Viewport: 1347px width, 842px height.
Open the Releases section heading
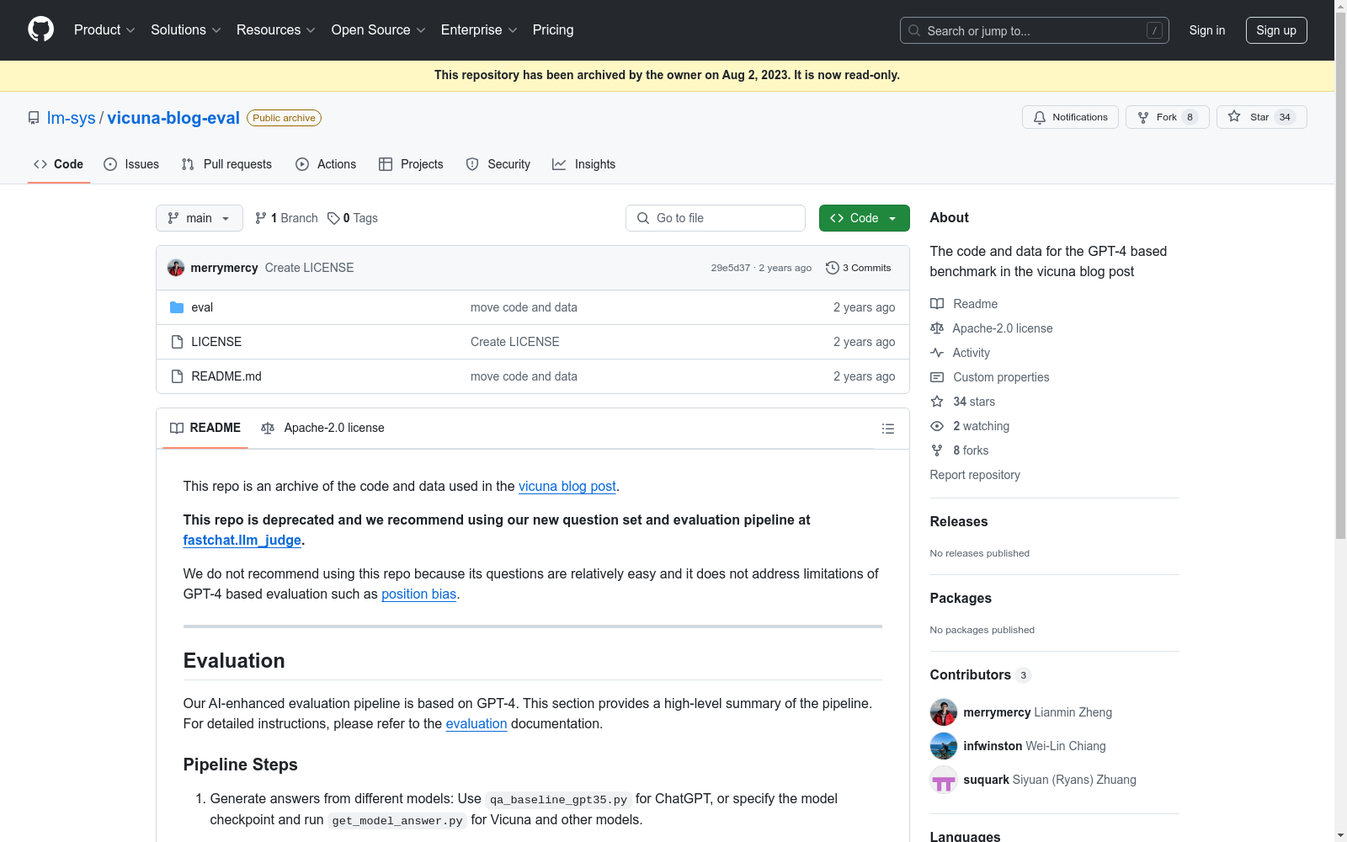pos(959,521)
